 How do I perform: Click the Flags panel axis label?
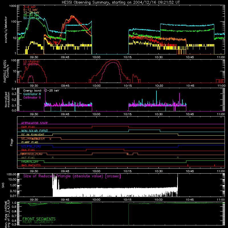(x=11, y=142)
